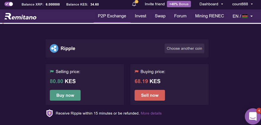261x125 pixels.
Task: Click the lightning shield guarantee icon
Action: pos(50,113)
